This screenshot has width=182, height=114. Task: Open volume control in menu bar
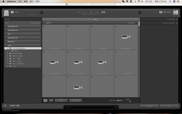[142, 2]
